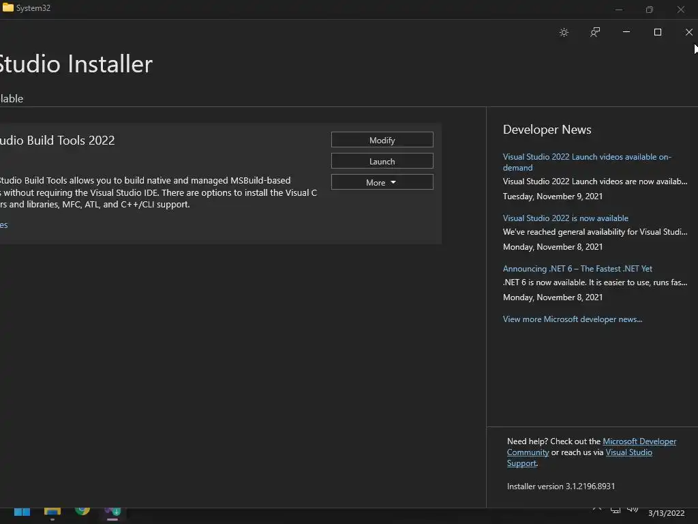Open File Explorer from the taskbar
This screenshot has height=524, width=698.
tap(52, 512)
